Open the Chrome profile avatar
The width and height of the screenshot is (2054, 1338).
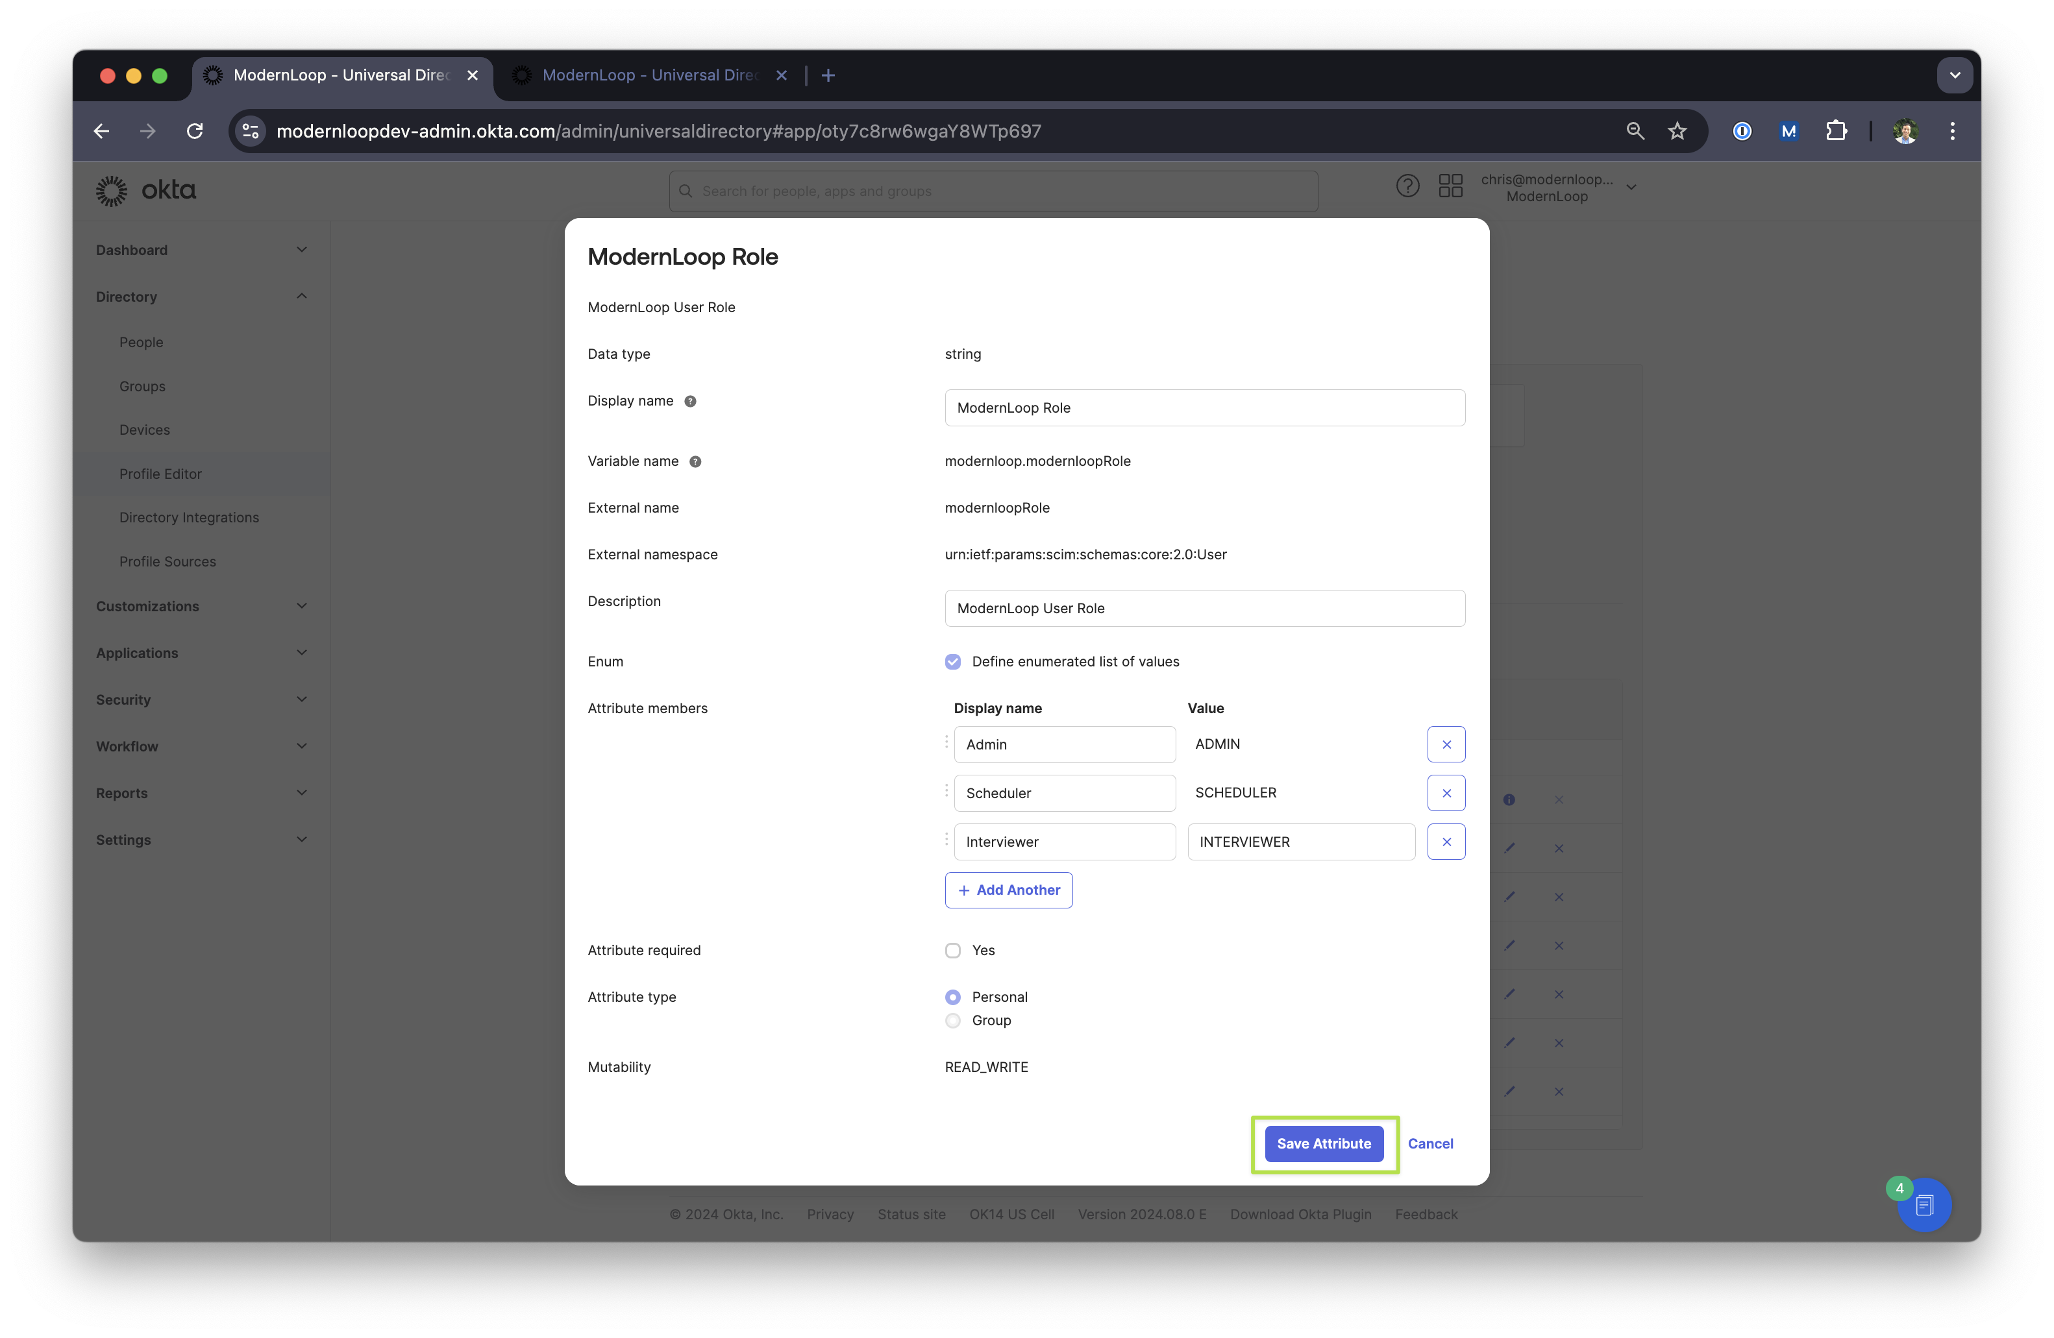point(1905,131)
